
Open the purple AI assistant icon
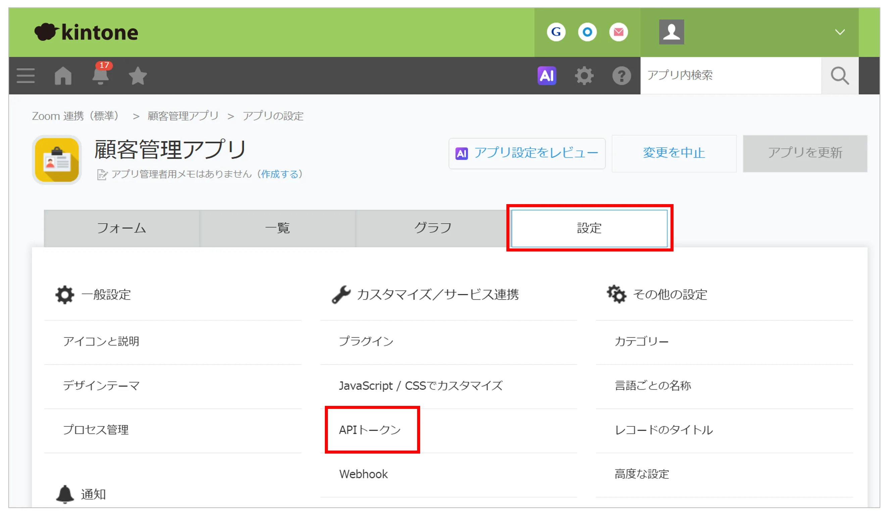[x=547, y=76]
